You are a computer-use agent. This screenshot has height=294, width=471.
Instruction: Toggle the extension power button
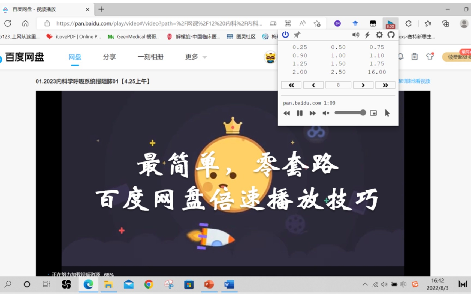coord(285,35)
